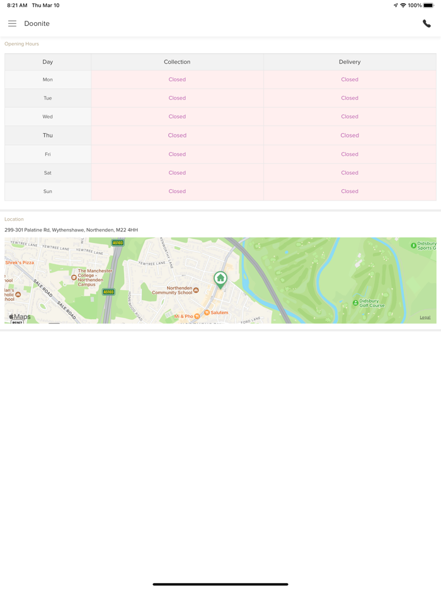Tap Wednesday's Delivery Closed cell

coord(350,117)
